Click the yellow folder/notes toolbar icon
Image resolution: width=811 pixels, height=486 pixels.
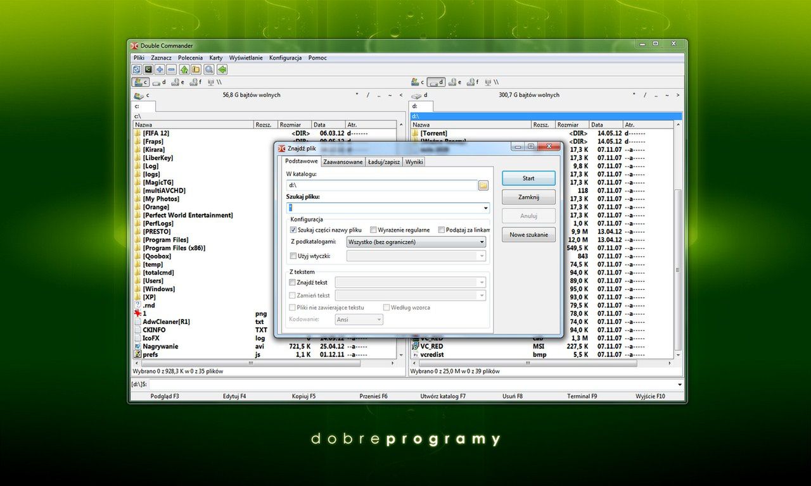[196, 70]
